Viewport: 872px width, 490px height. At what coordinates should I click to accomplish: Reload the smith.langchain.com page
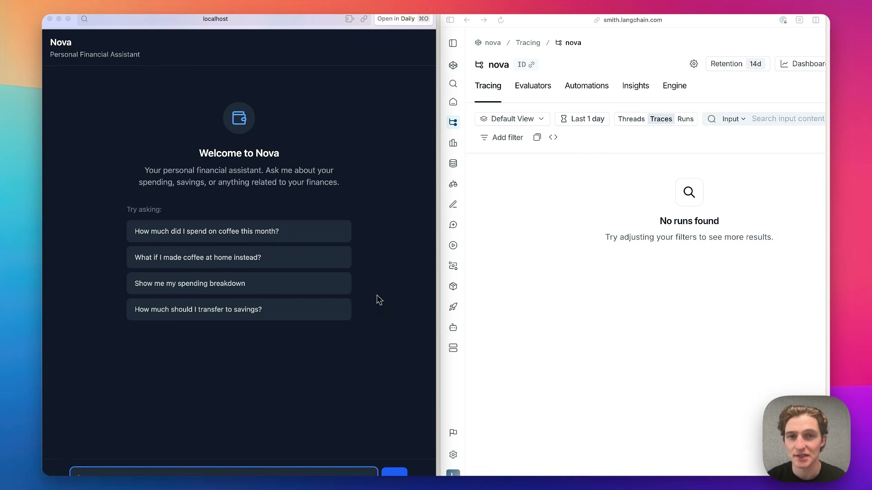pyautogui.click(x=500, y=20)
